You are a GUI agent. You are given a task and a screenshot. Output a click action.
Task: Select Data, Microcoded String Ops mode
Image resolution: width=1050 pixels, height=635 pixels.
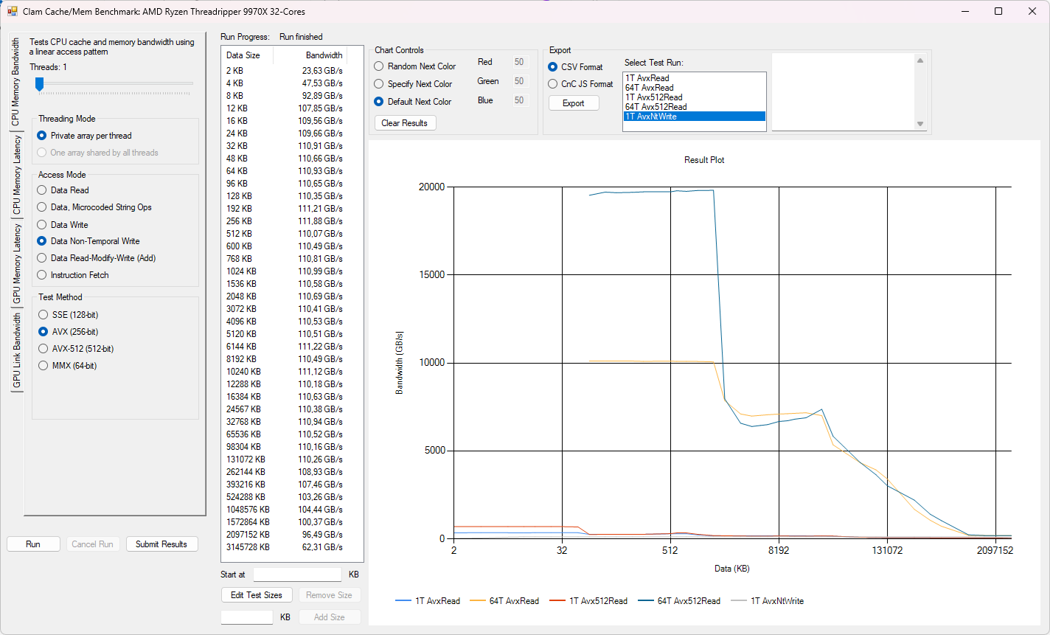[94, 207]
